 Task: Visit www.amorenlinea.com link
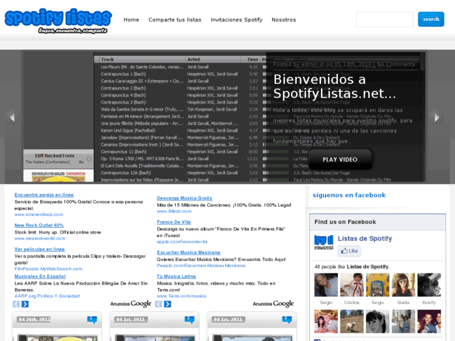pyautogui.click(x=39, y=215)
